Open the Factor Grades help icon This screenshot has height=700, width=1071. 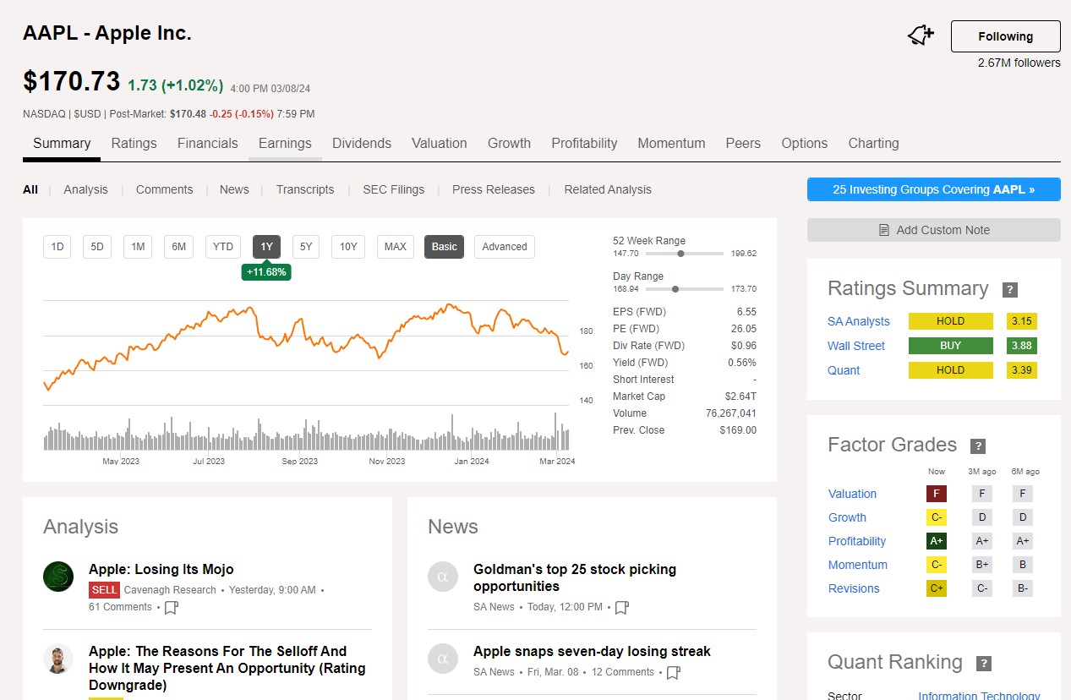[x=978, y=446]
